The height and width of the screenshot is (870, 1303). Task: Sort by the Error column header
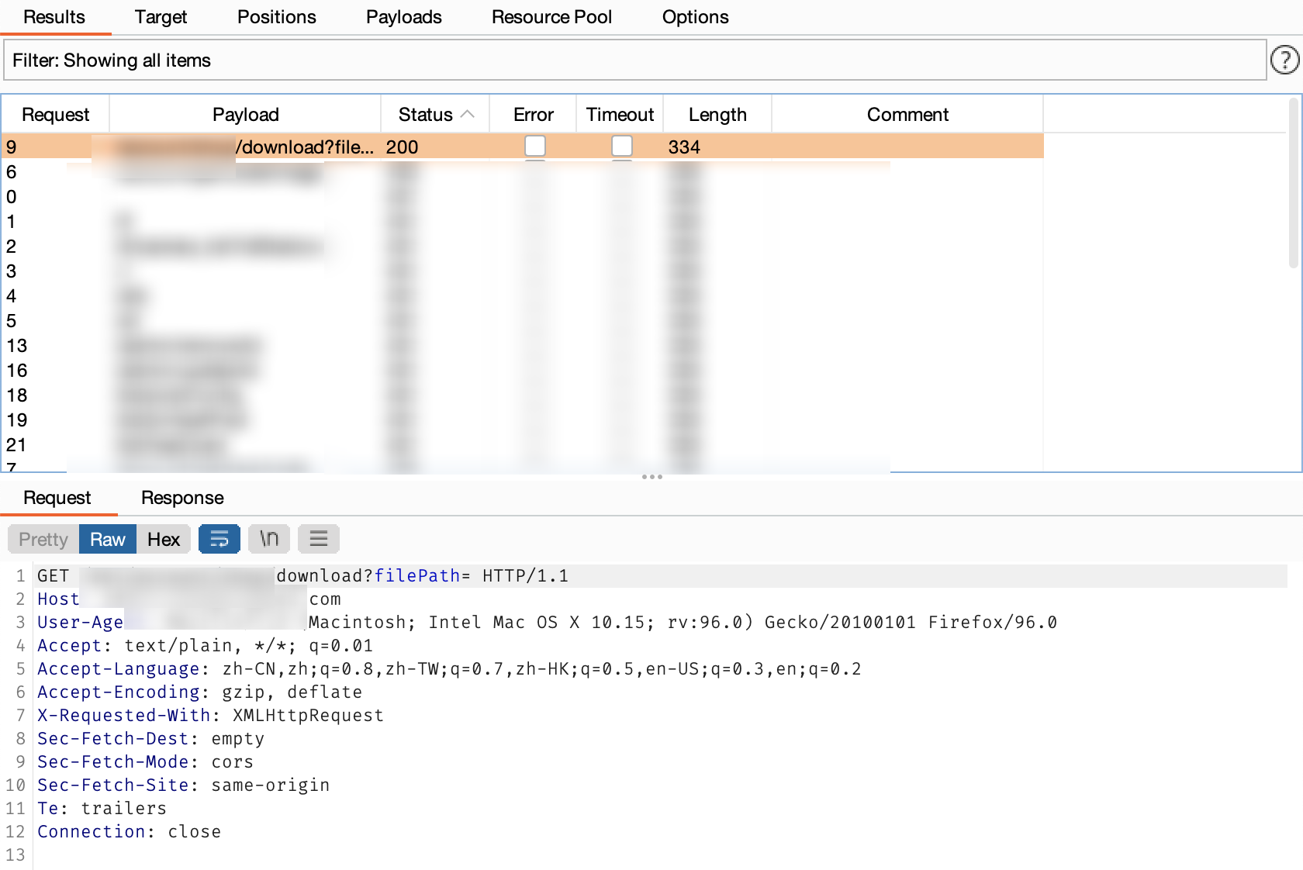pos(533,114)
